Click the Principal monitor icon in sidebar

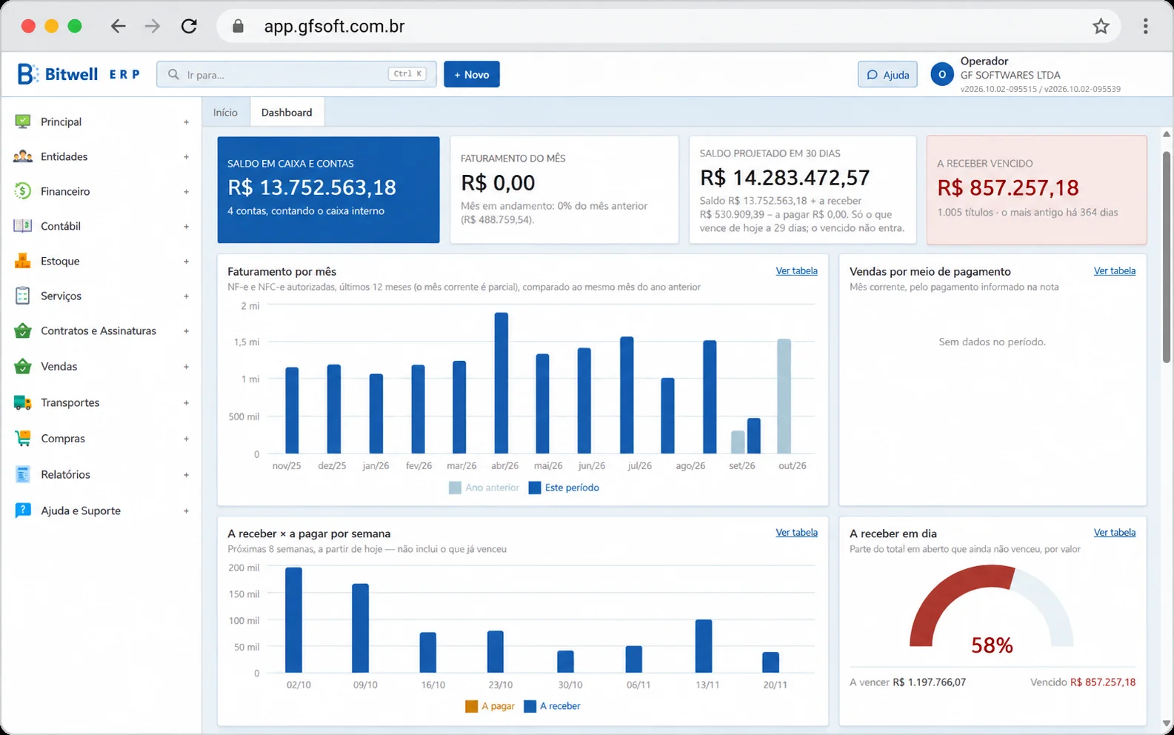click(x=23, y=122)
